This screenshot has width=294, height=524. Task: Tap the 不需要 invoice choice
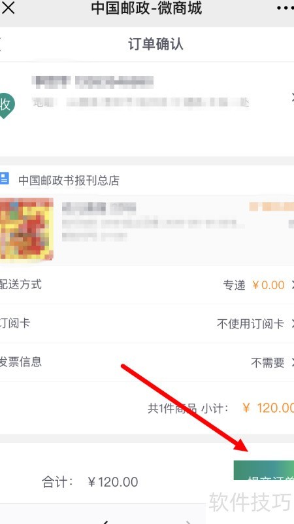[x=268, y=362]
